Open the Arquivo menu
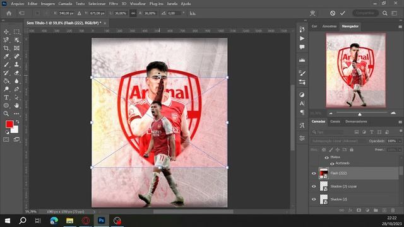Image resolution: width=404 pixels, height=227 pixels. (x=17, y=4)
